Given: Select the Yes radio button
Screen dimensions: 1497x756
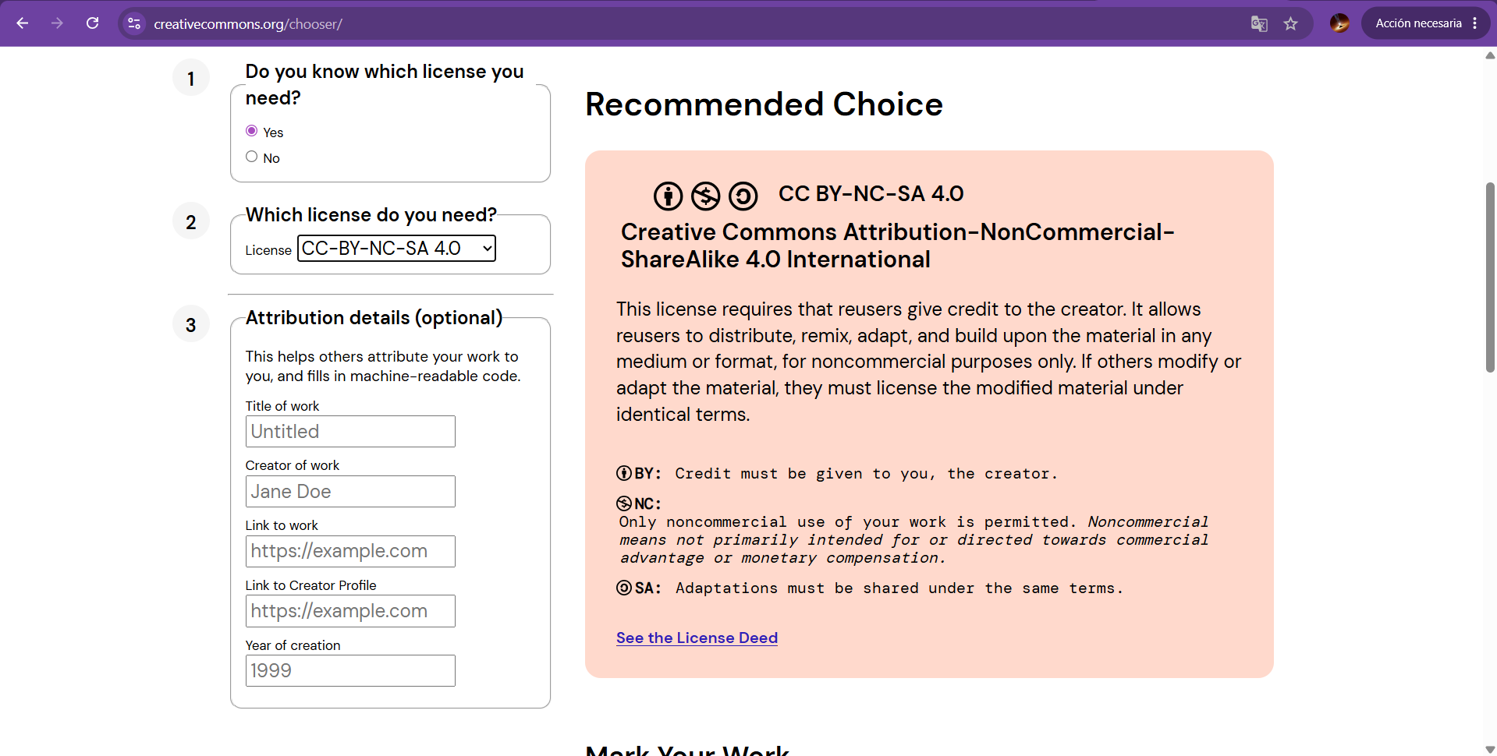Looking at the screenshot, I should (251, 131).
